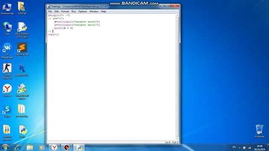
Task: Launch the IDLE Python desktop shortcut
Action: click(22, 30)
